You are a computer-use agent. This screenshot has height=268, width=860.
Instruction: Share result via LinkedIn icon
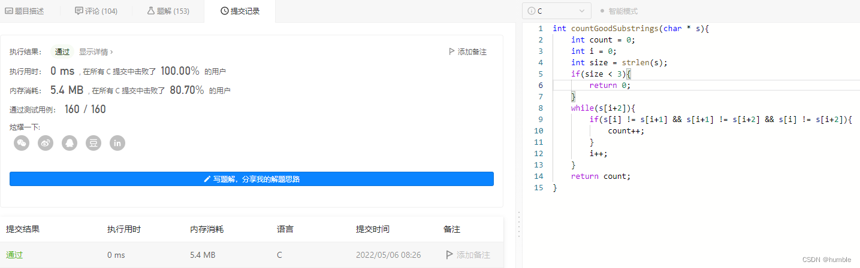point(117,143)
